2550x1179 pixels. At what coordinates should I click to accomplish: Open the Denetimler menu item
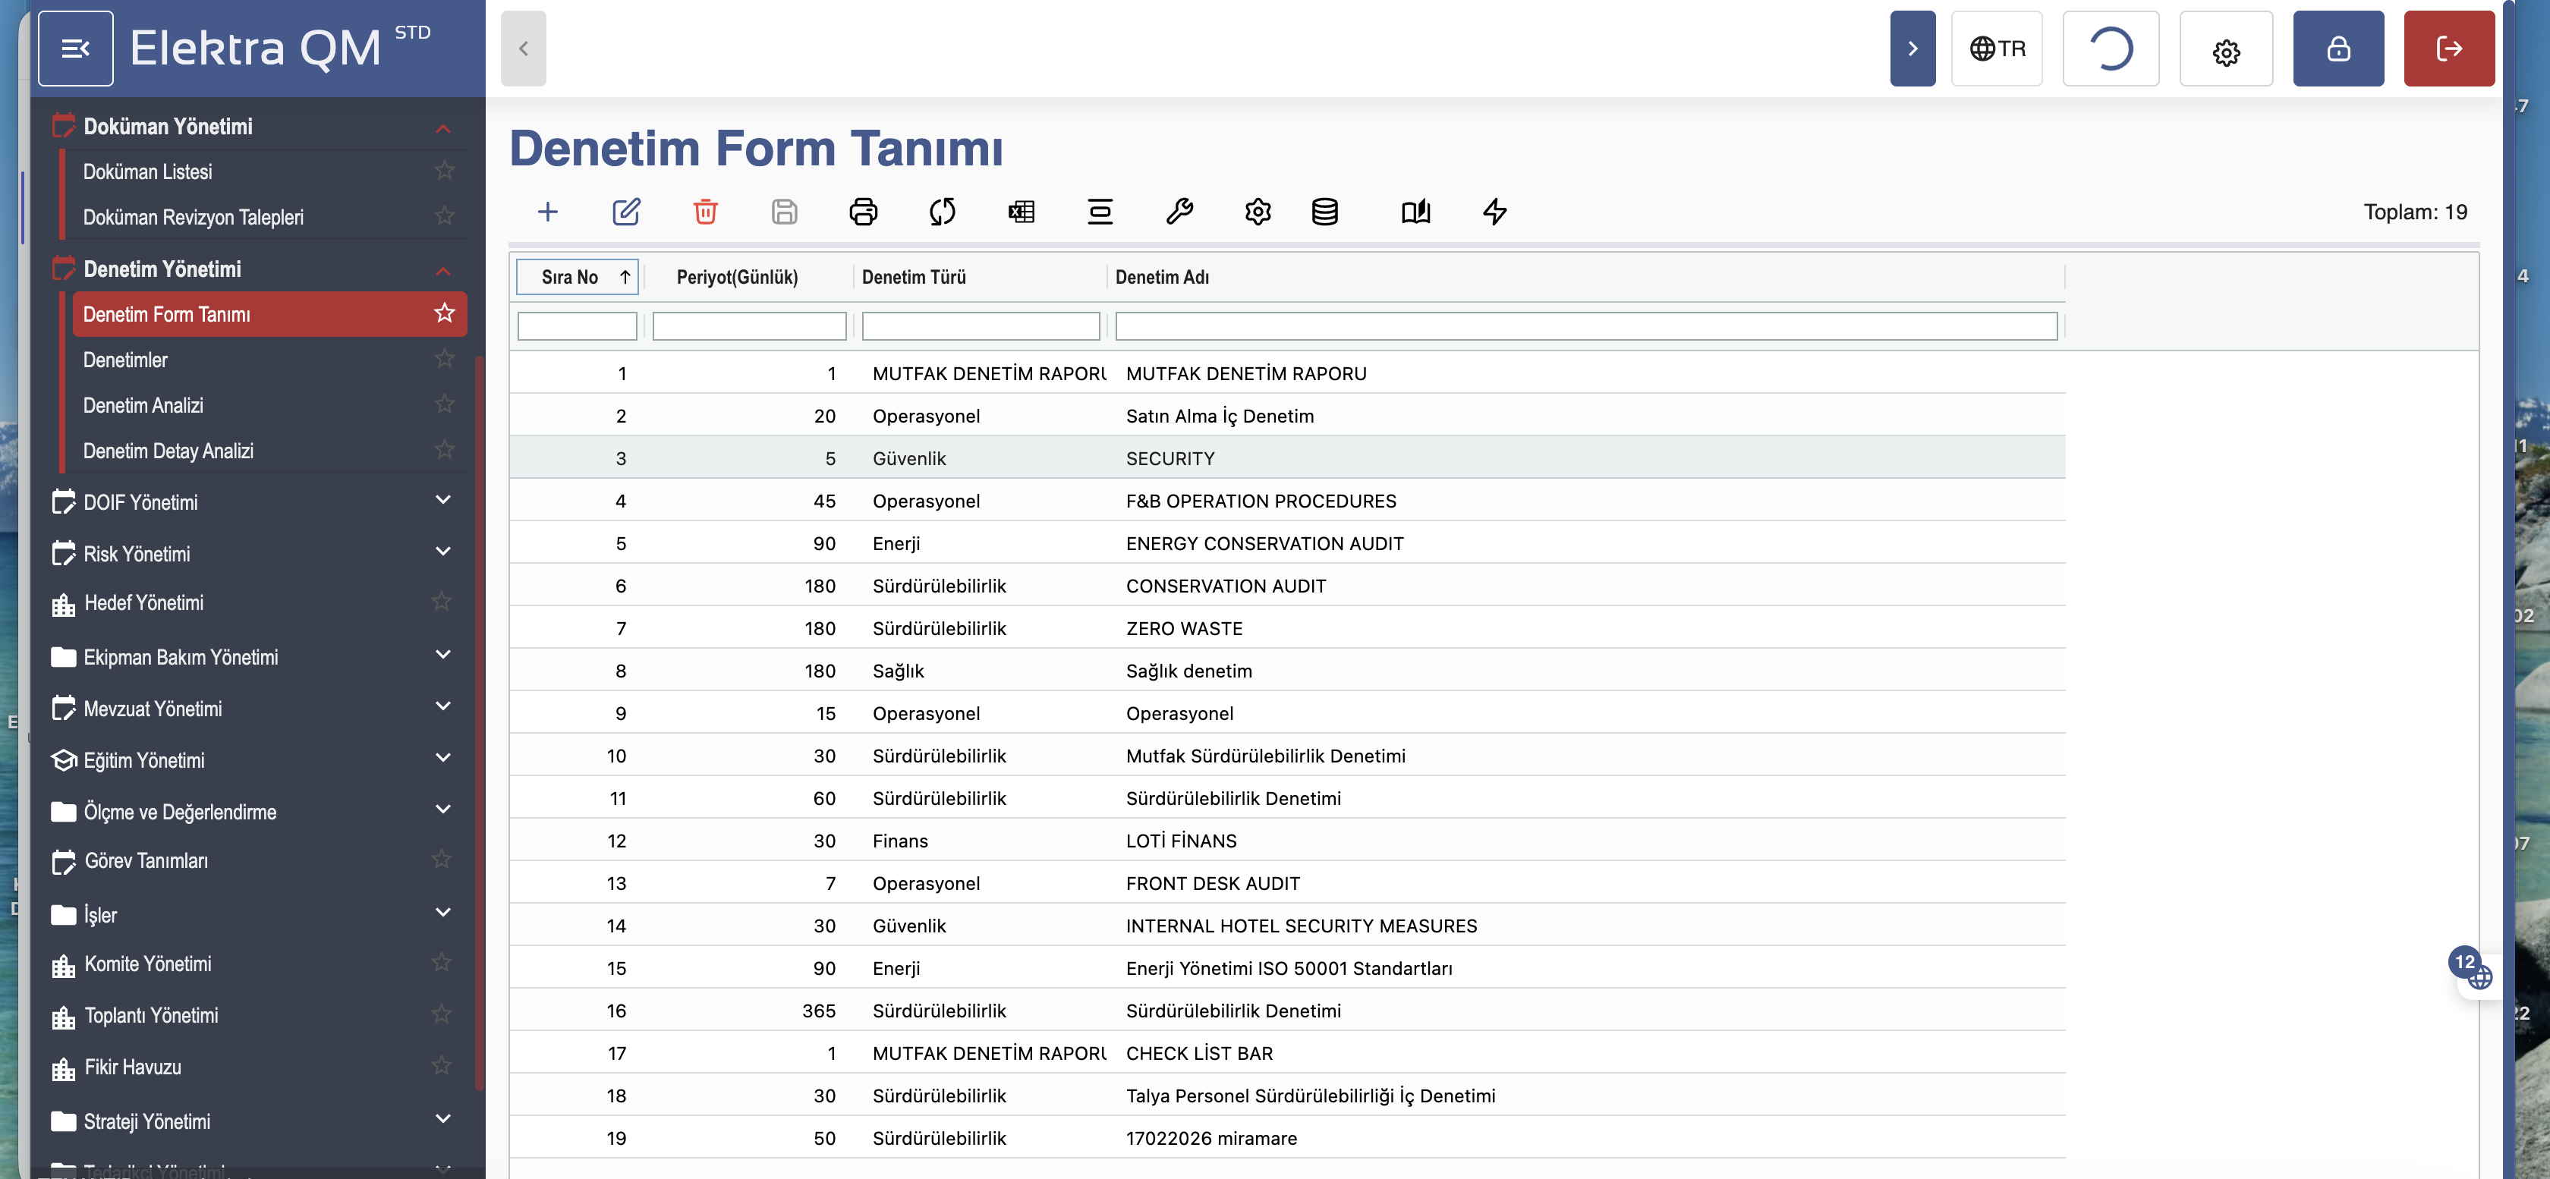(126, 360)
